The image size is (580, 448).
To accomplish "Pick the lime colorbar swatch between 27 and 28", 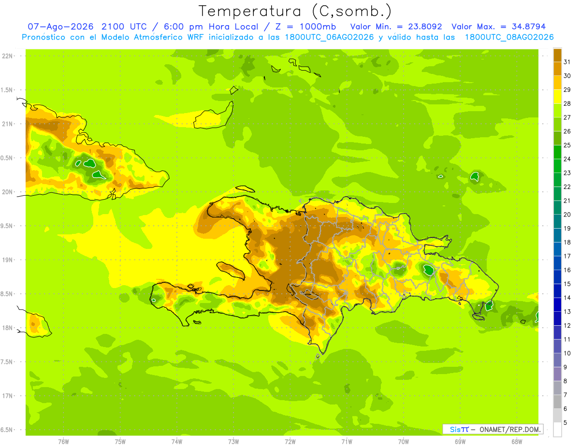I will (x=557, y=111).
